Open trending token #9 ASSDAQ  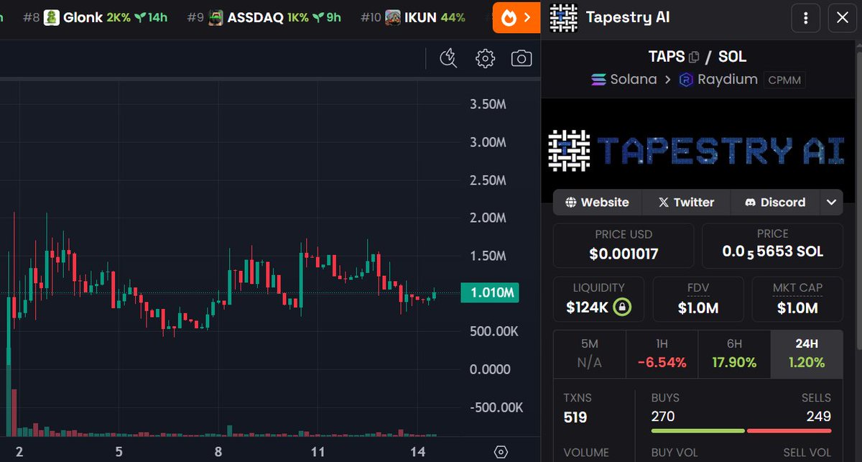(264, 17)
